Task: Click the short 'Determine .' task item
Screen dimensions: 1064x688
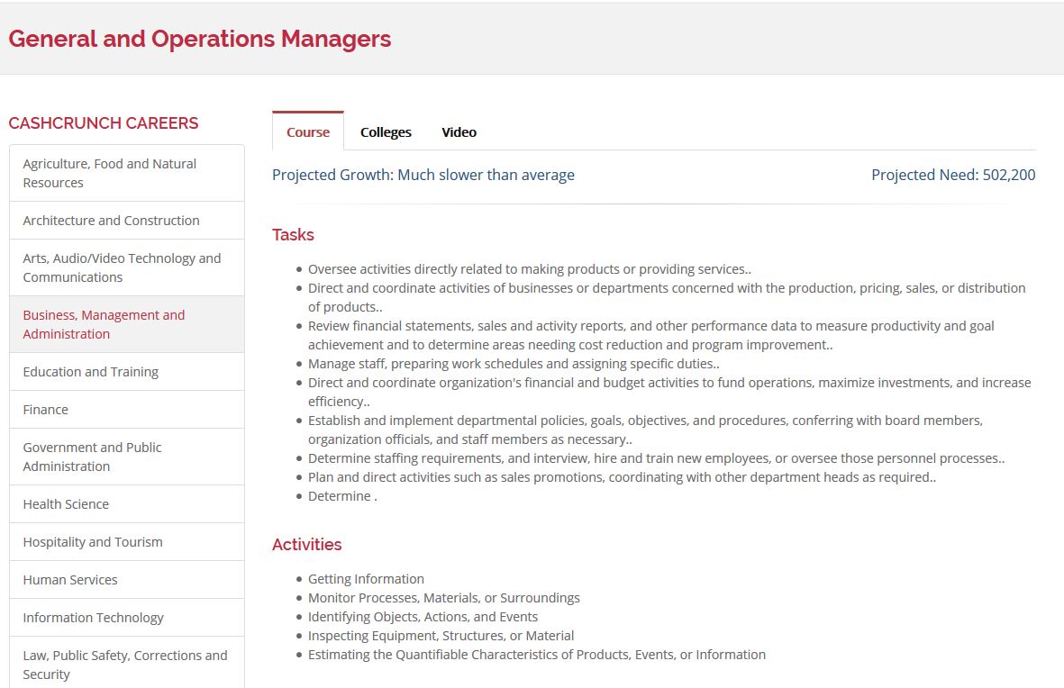Action: [342, 497]
